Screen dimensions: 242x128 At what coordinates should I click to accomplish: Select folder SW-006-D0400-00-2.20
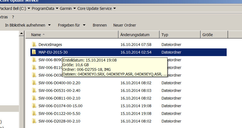(x=59, y=83)
